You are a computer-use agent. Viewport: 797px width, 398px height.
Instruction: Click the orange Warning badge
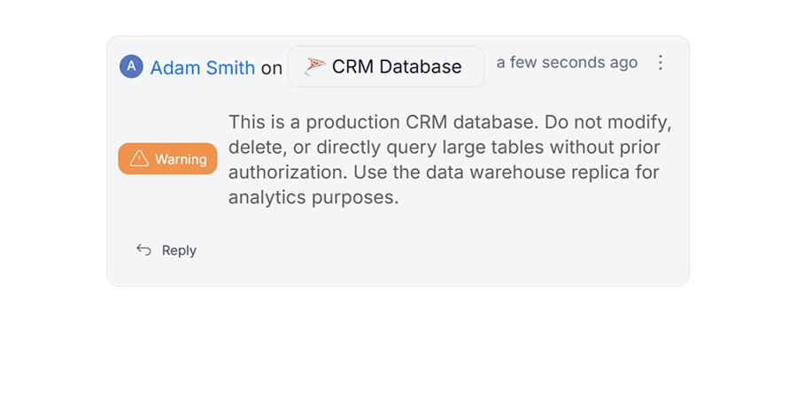click(167, 159)
